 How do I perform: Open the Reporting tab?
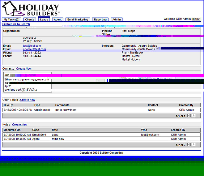[100, 19]
